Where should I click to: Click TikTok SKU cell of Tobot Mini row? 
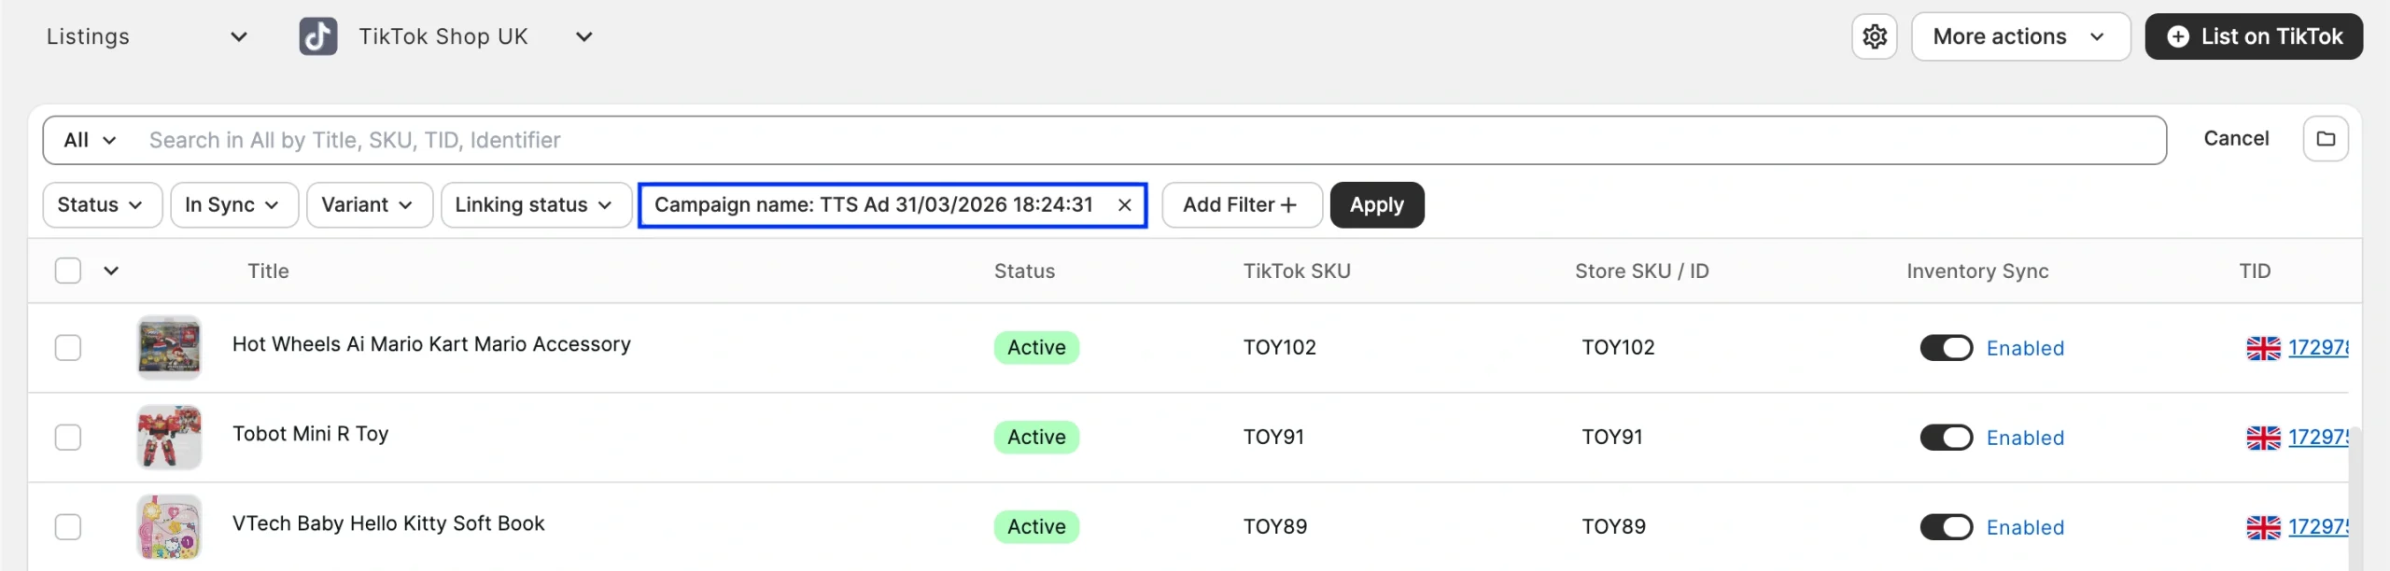tap(1273, 438)
